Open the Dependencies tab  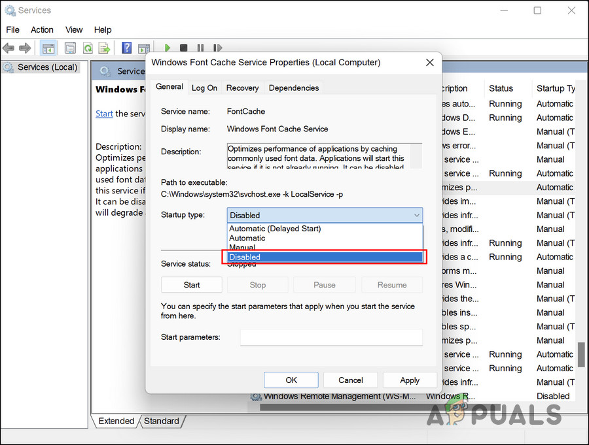tap(293, 87)
